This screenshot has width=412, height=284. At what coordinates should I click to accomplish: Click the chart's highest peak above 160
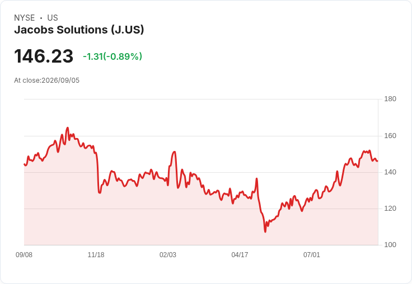68,128
